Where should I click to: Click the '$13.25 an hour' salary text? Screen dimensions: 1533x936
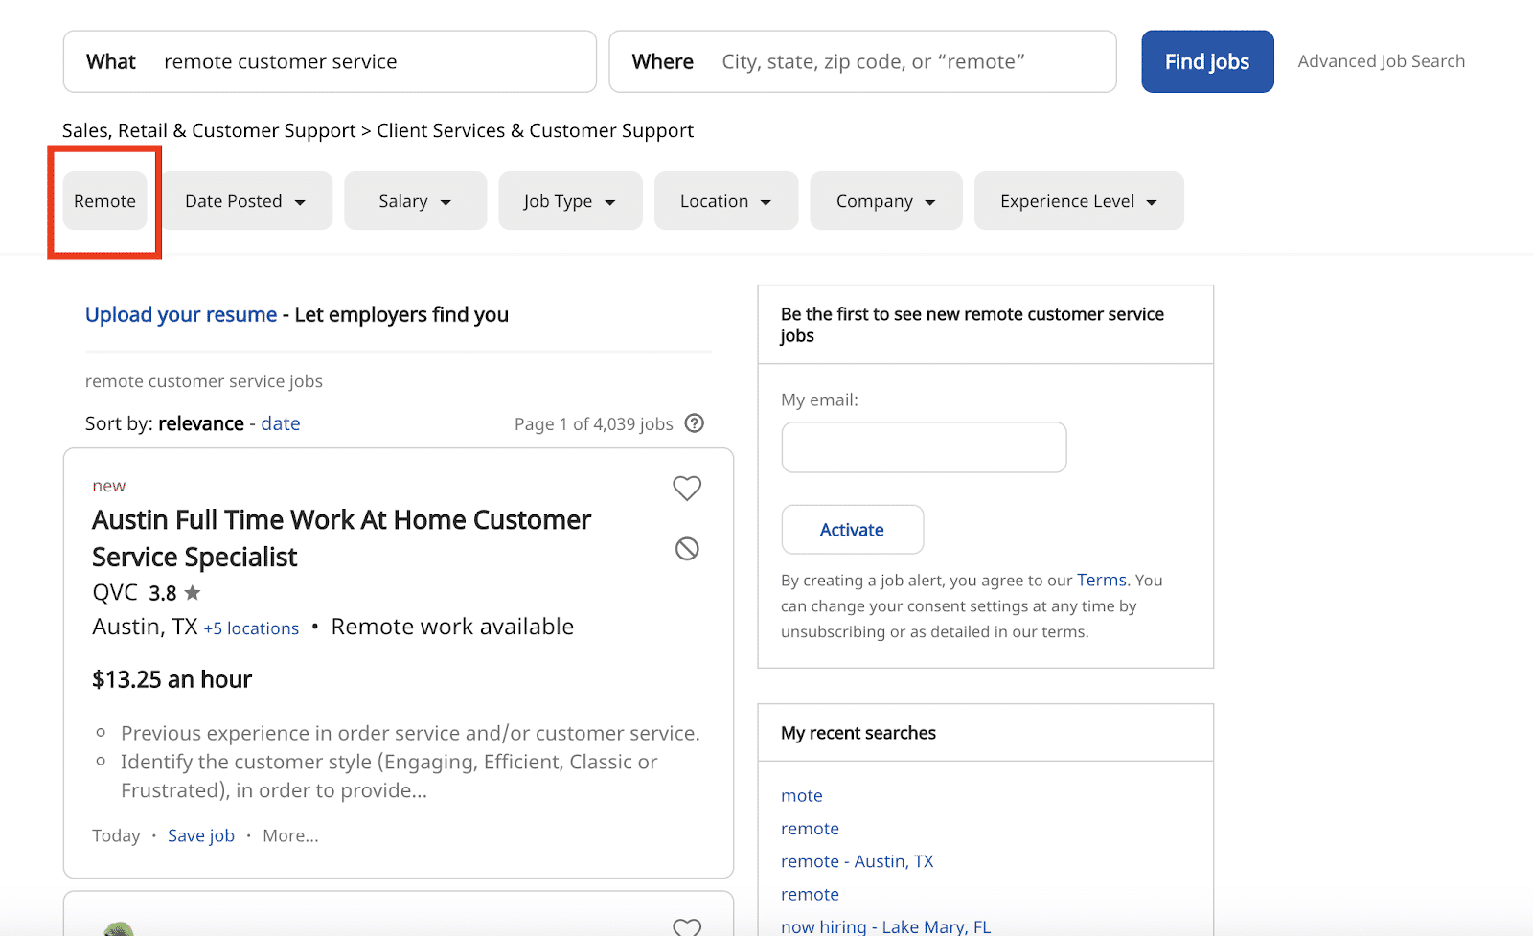[x=172, y=679]
